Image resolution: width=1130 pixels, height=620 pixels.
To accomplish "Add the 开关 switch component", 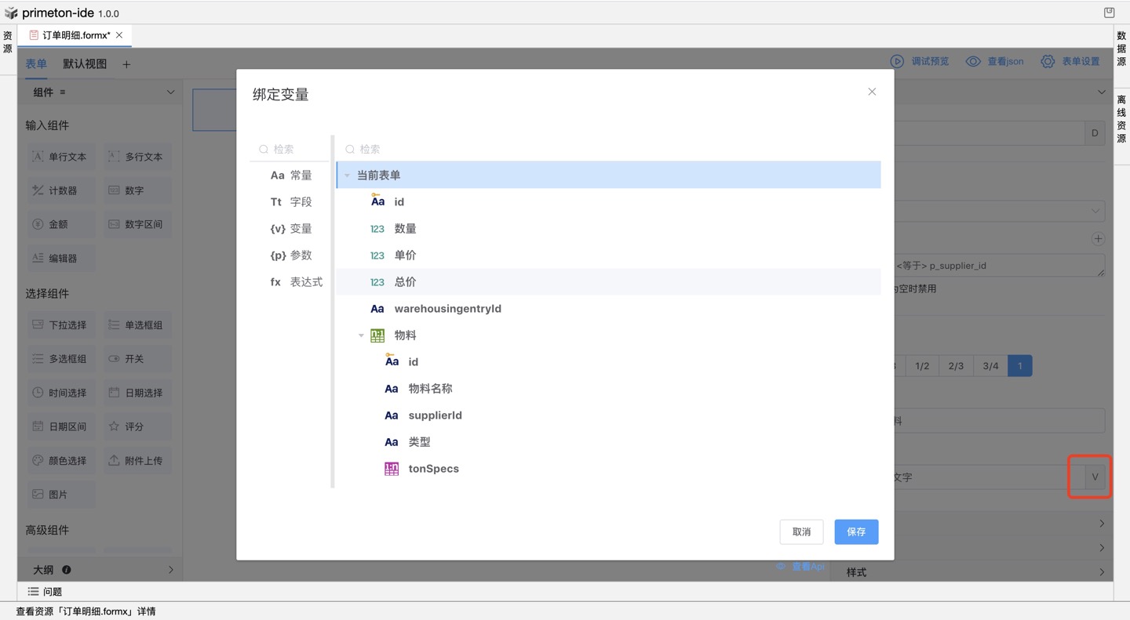I will click(x=126, y=358).
